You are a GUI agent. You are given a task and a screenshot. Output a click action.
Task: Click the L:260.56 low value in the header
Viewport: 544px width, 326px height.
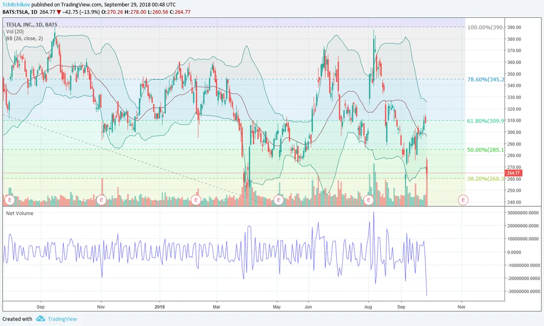[159, 12]
